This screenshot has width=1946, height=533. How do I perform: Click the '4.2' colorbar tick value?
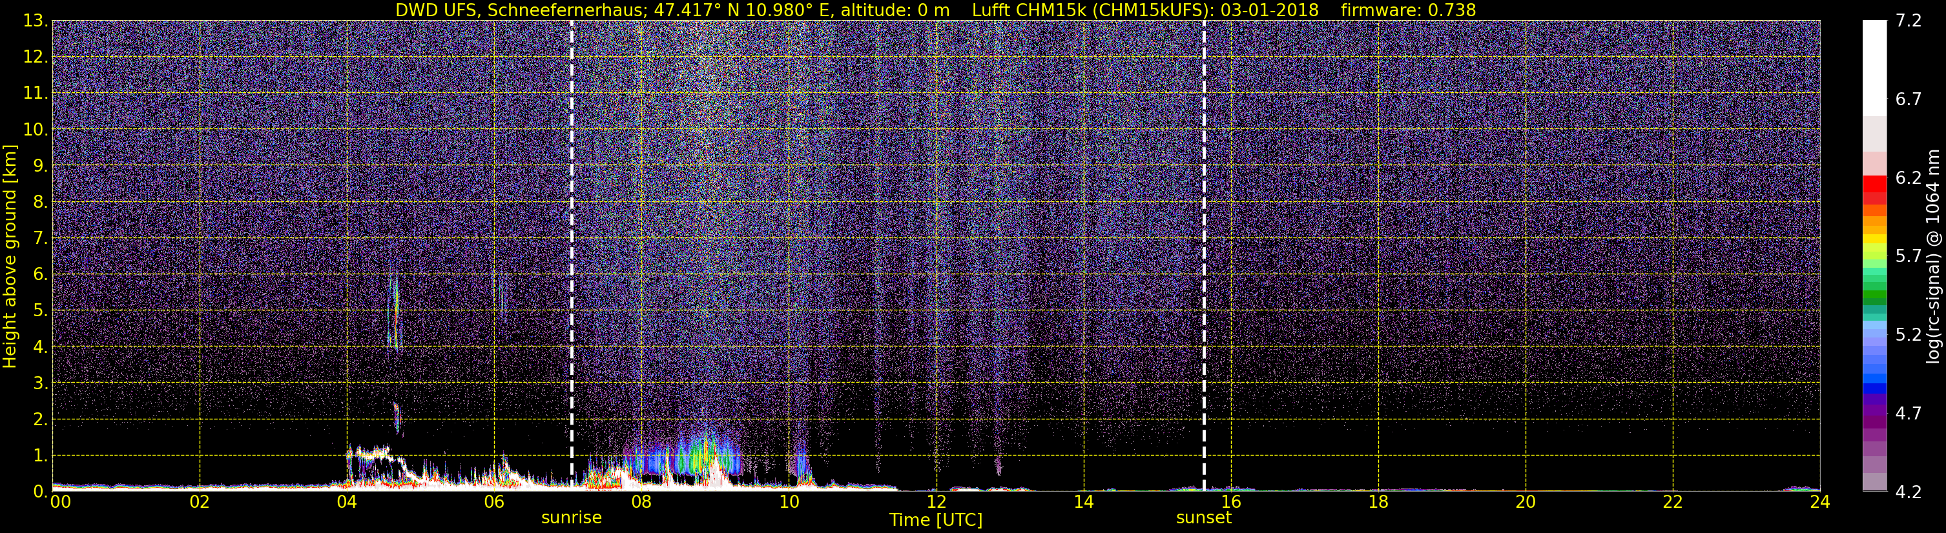1909,492
